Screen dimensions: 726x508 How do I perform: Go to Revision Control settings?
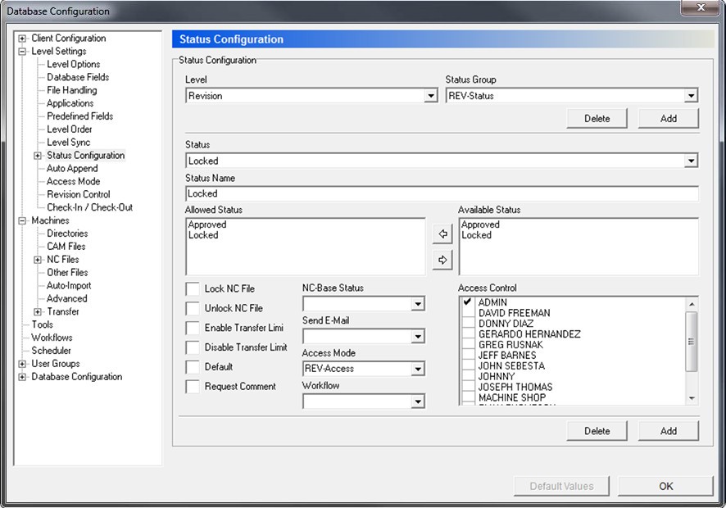click(78, 194)
